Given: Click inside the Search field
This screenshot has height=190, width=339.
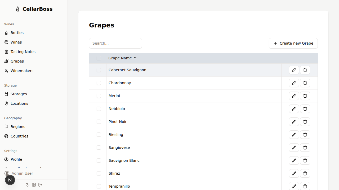Looking at the screenshot, I should (115, 43).
